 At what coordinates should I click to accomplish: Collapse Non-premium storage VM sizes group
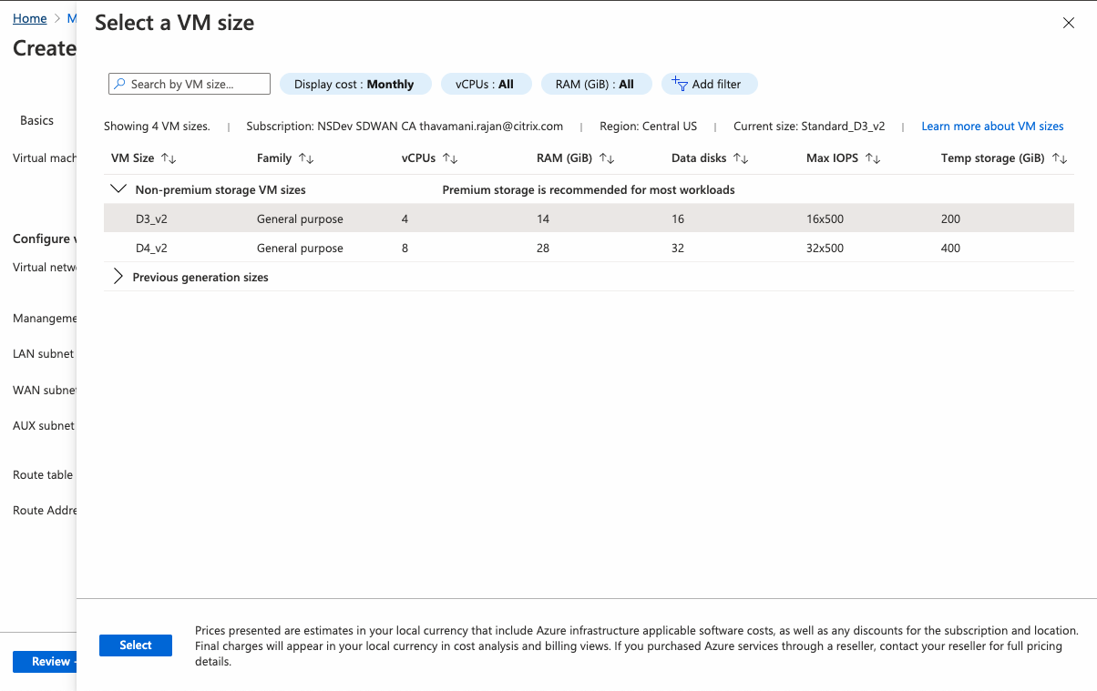tap(118, 189)
